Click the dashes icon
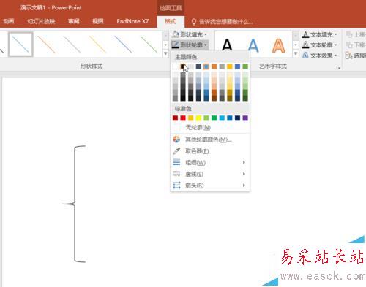 point(176,174)
